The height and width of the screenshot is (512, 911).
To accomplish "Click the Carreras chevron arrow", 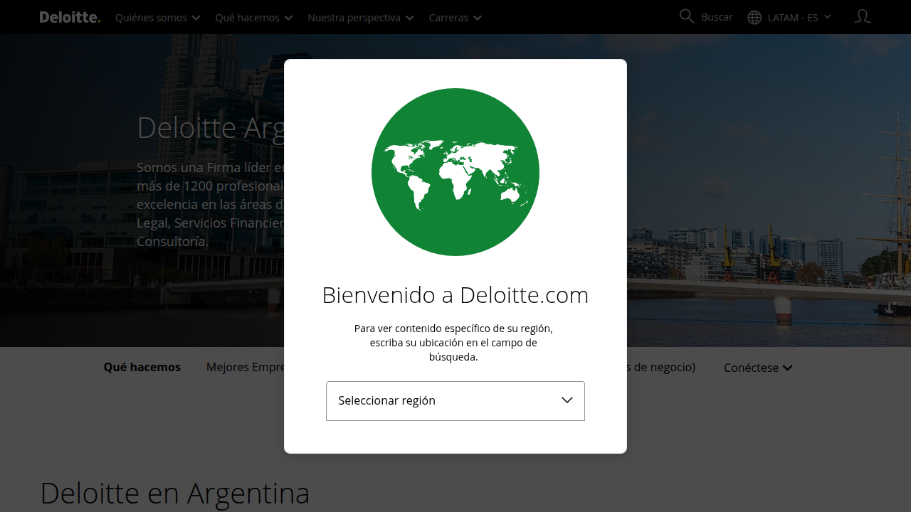I will tap(477, 18).
